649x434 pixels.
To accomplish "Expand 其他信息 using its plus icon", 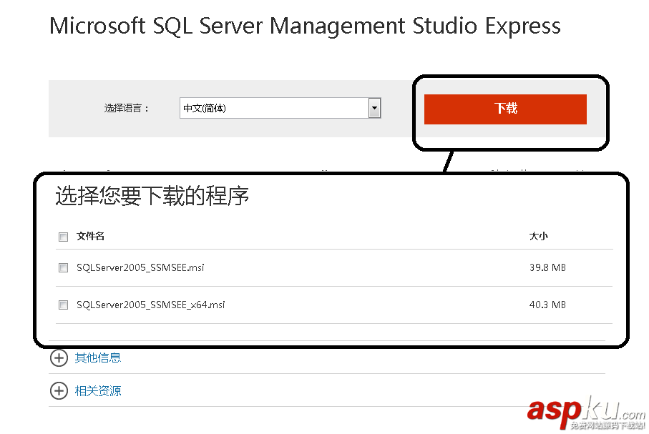I will pyautogui.click(x=59, y=357).
